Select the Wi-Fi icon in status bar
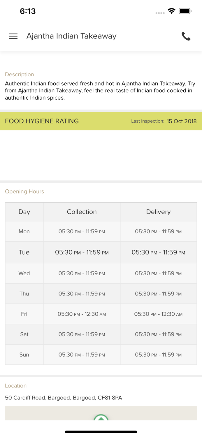 pos(172,10)
